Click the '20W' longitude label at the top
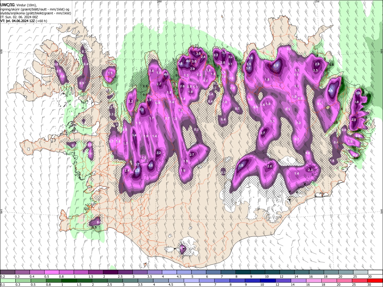 159,1
